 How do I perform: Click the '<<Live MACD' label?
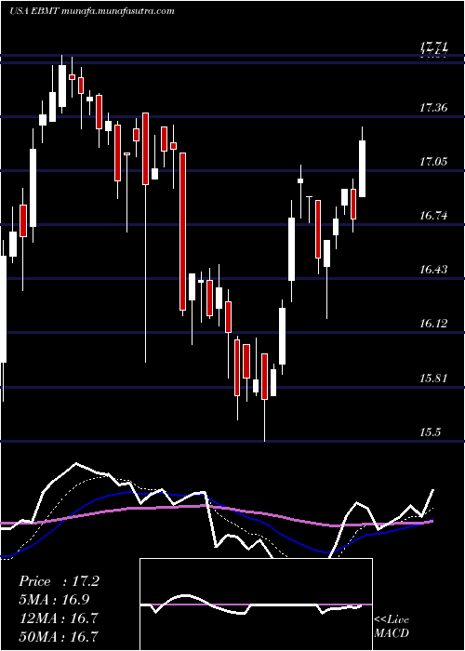pos(392,627)
